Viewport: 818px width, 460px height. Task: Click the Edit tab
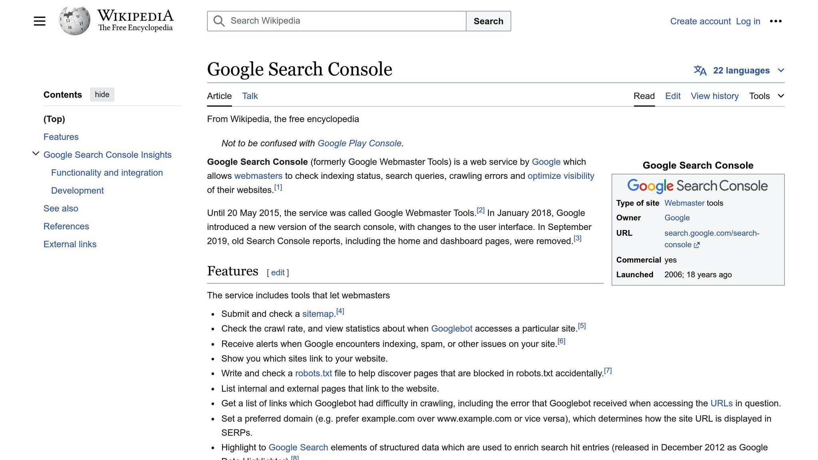[673, 96]
